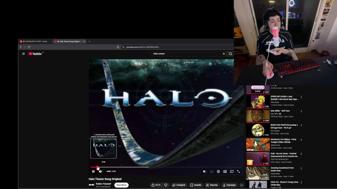Cast video to a TV
Viewport: 337px width, 189px height.
pos(232,171)
